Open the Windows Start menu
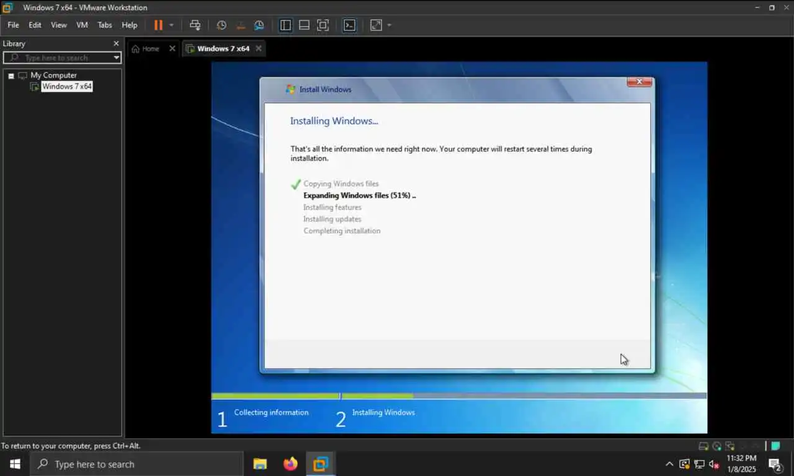 click(15, 464)
